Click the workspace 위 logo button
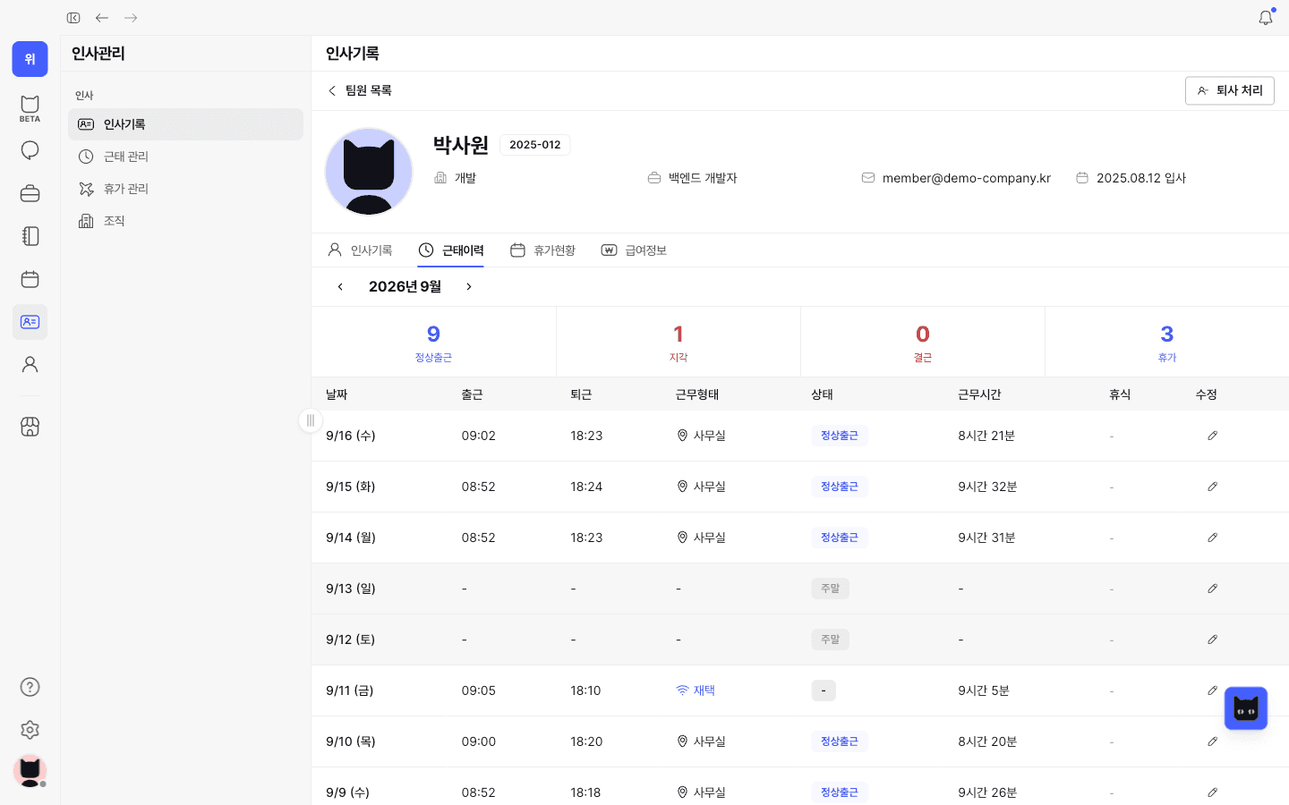 (30, 59)
